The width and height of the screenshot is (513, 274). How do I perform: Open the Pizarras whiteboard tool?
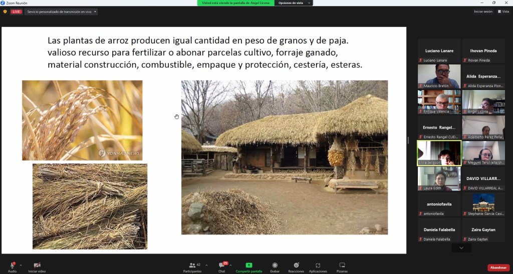342,265
